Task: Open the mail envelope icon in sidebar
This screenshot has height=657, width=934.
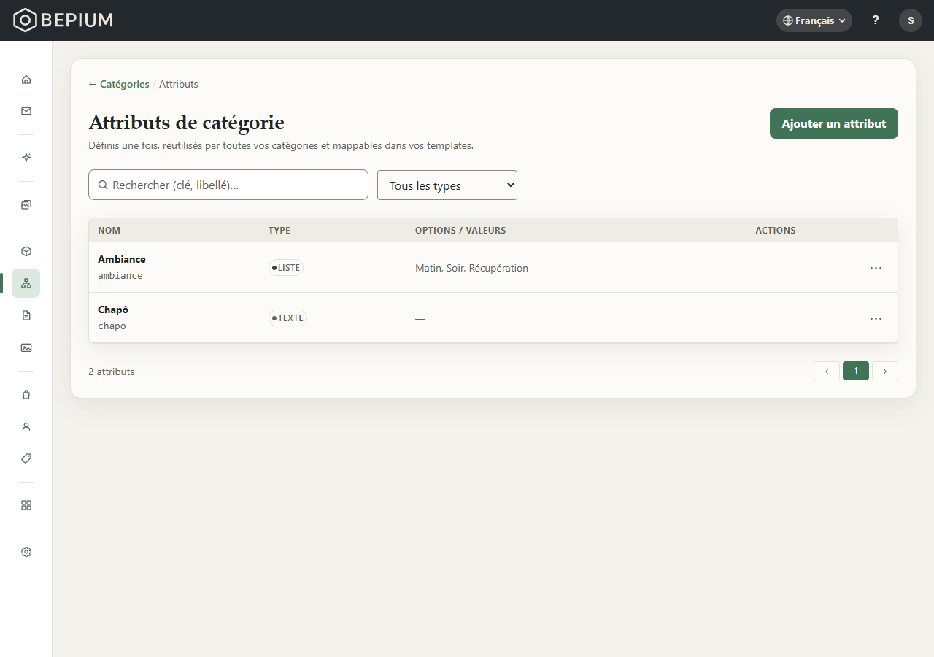Action: coord(26,111)
